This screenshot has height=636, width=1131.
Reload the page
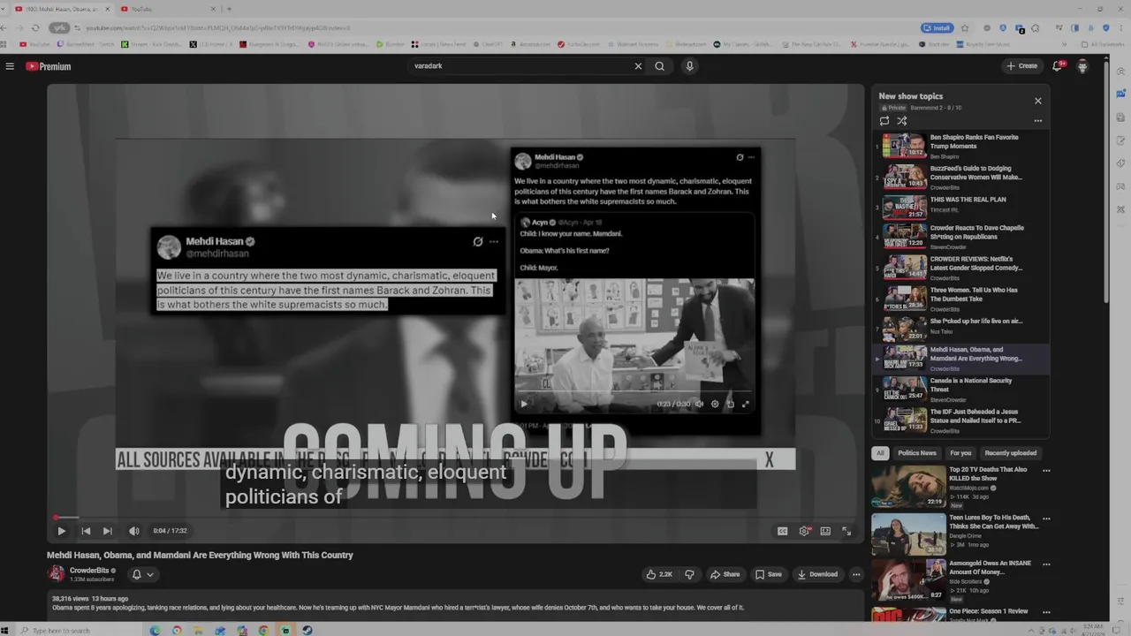(x=35, y=27)
